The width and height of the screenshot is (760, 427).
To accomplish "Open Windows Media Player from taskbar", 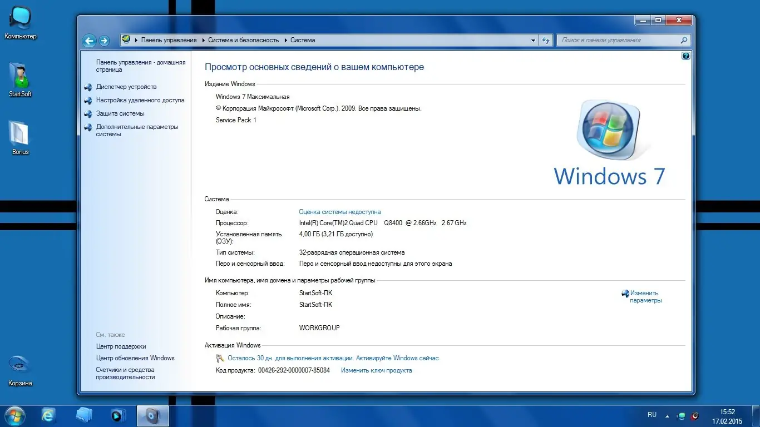I will pos(119,415).
